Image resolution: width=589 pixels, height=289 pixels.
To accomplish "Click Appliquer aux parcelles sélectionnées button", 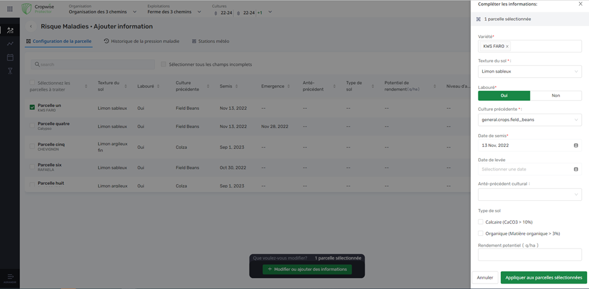I will [x=544, y=278].
